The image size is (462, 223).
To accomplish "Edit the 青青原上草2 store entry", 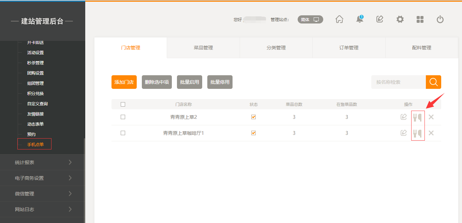I will (x=404, y=117).
